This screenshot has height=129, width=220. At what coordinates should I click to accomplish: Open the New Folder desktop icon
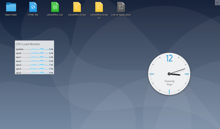(11, 7)
